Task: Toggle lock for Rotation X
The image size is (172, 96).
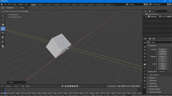Action: [x=168, y=57]
